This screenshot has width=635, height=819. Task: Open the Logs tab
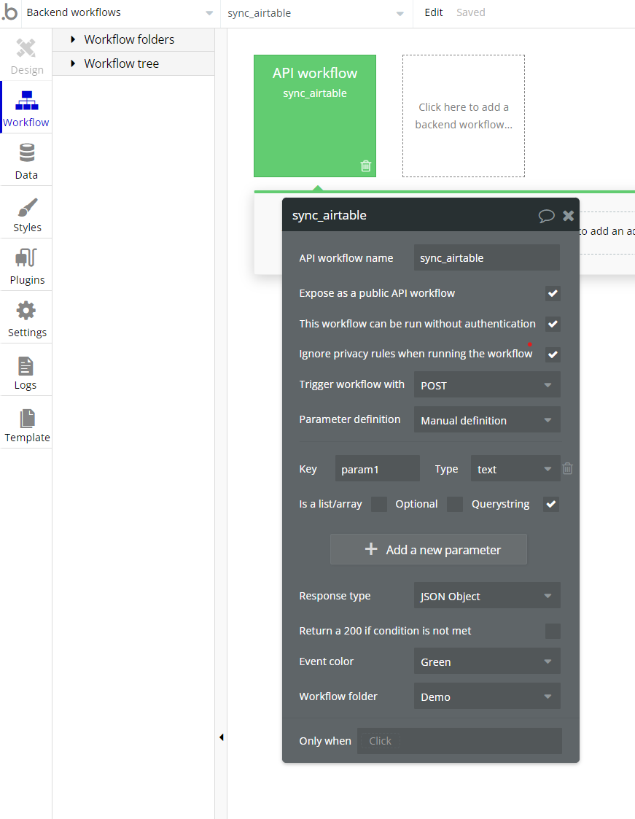tap(26, 371)
